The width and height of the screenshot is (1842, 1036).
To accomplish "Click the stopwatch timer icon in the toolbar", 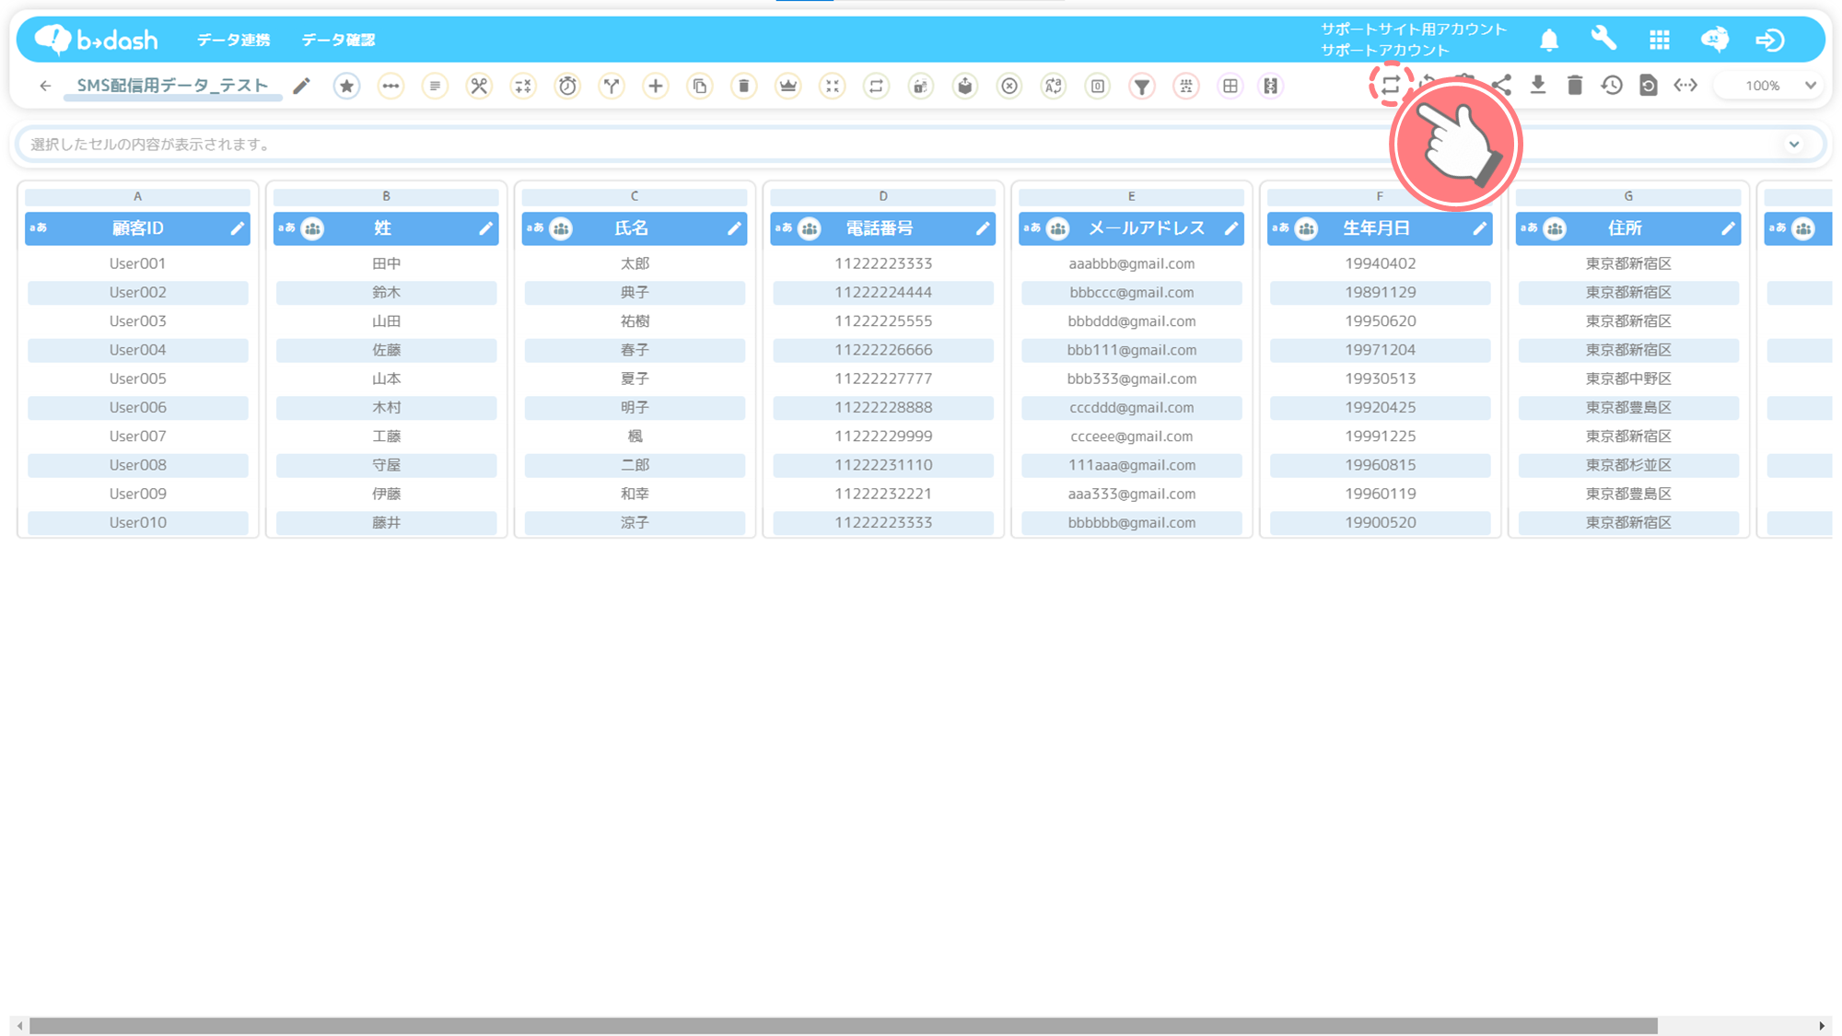I will pos(567,86).
